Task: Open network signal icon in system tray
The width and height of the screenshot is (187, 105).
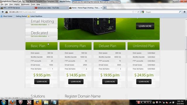Action: (170, 102)
